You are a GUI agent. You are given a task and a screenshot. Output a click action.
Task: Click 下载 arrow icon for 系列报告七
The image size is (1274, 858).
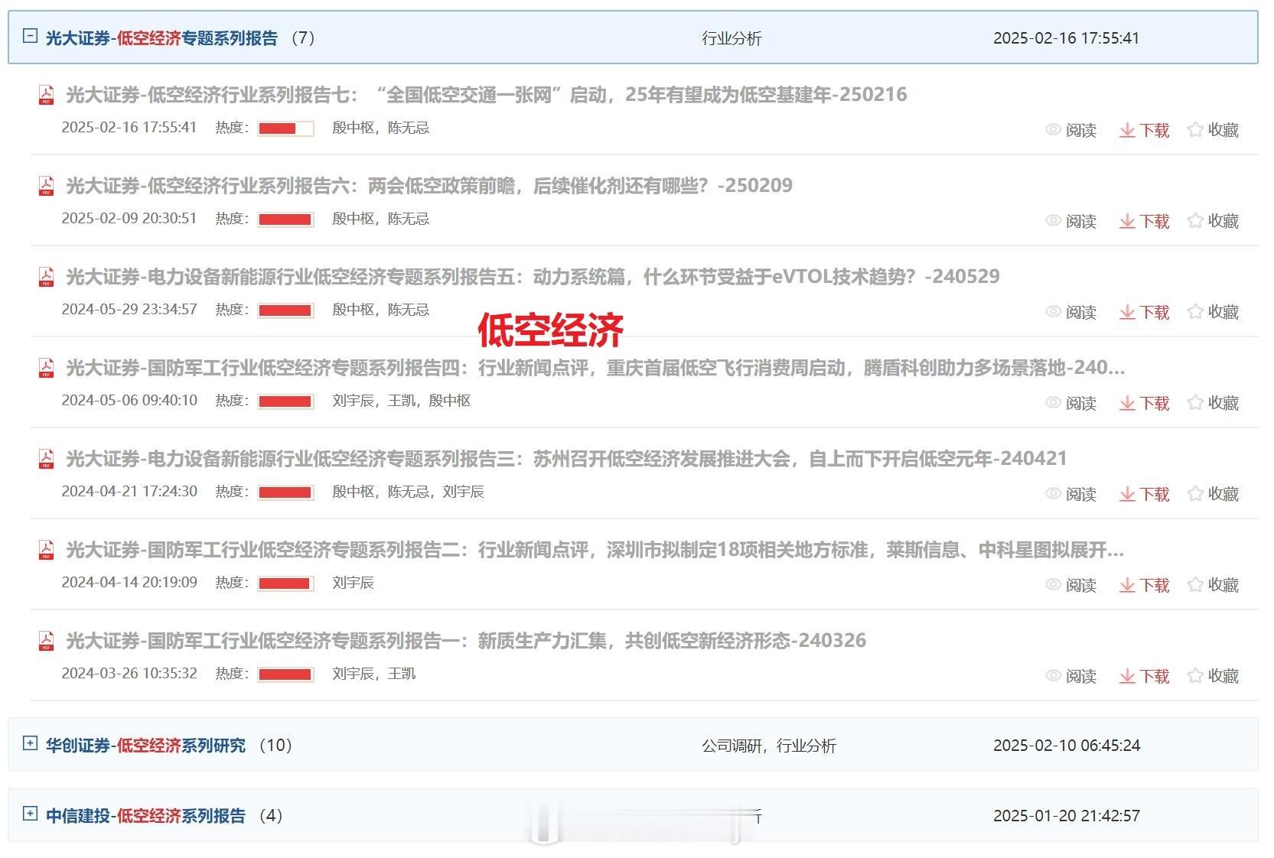pyautogui.click(x=1127, y=131)
